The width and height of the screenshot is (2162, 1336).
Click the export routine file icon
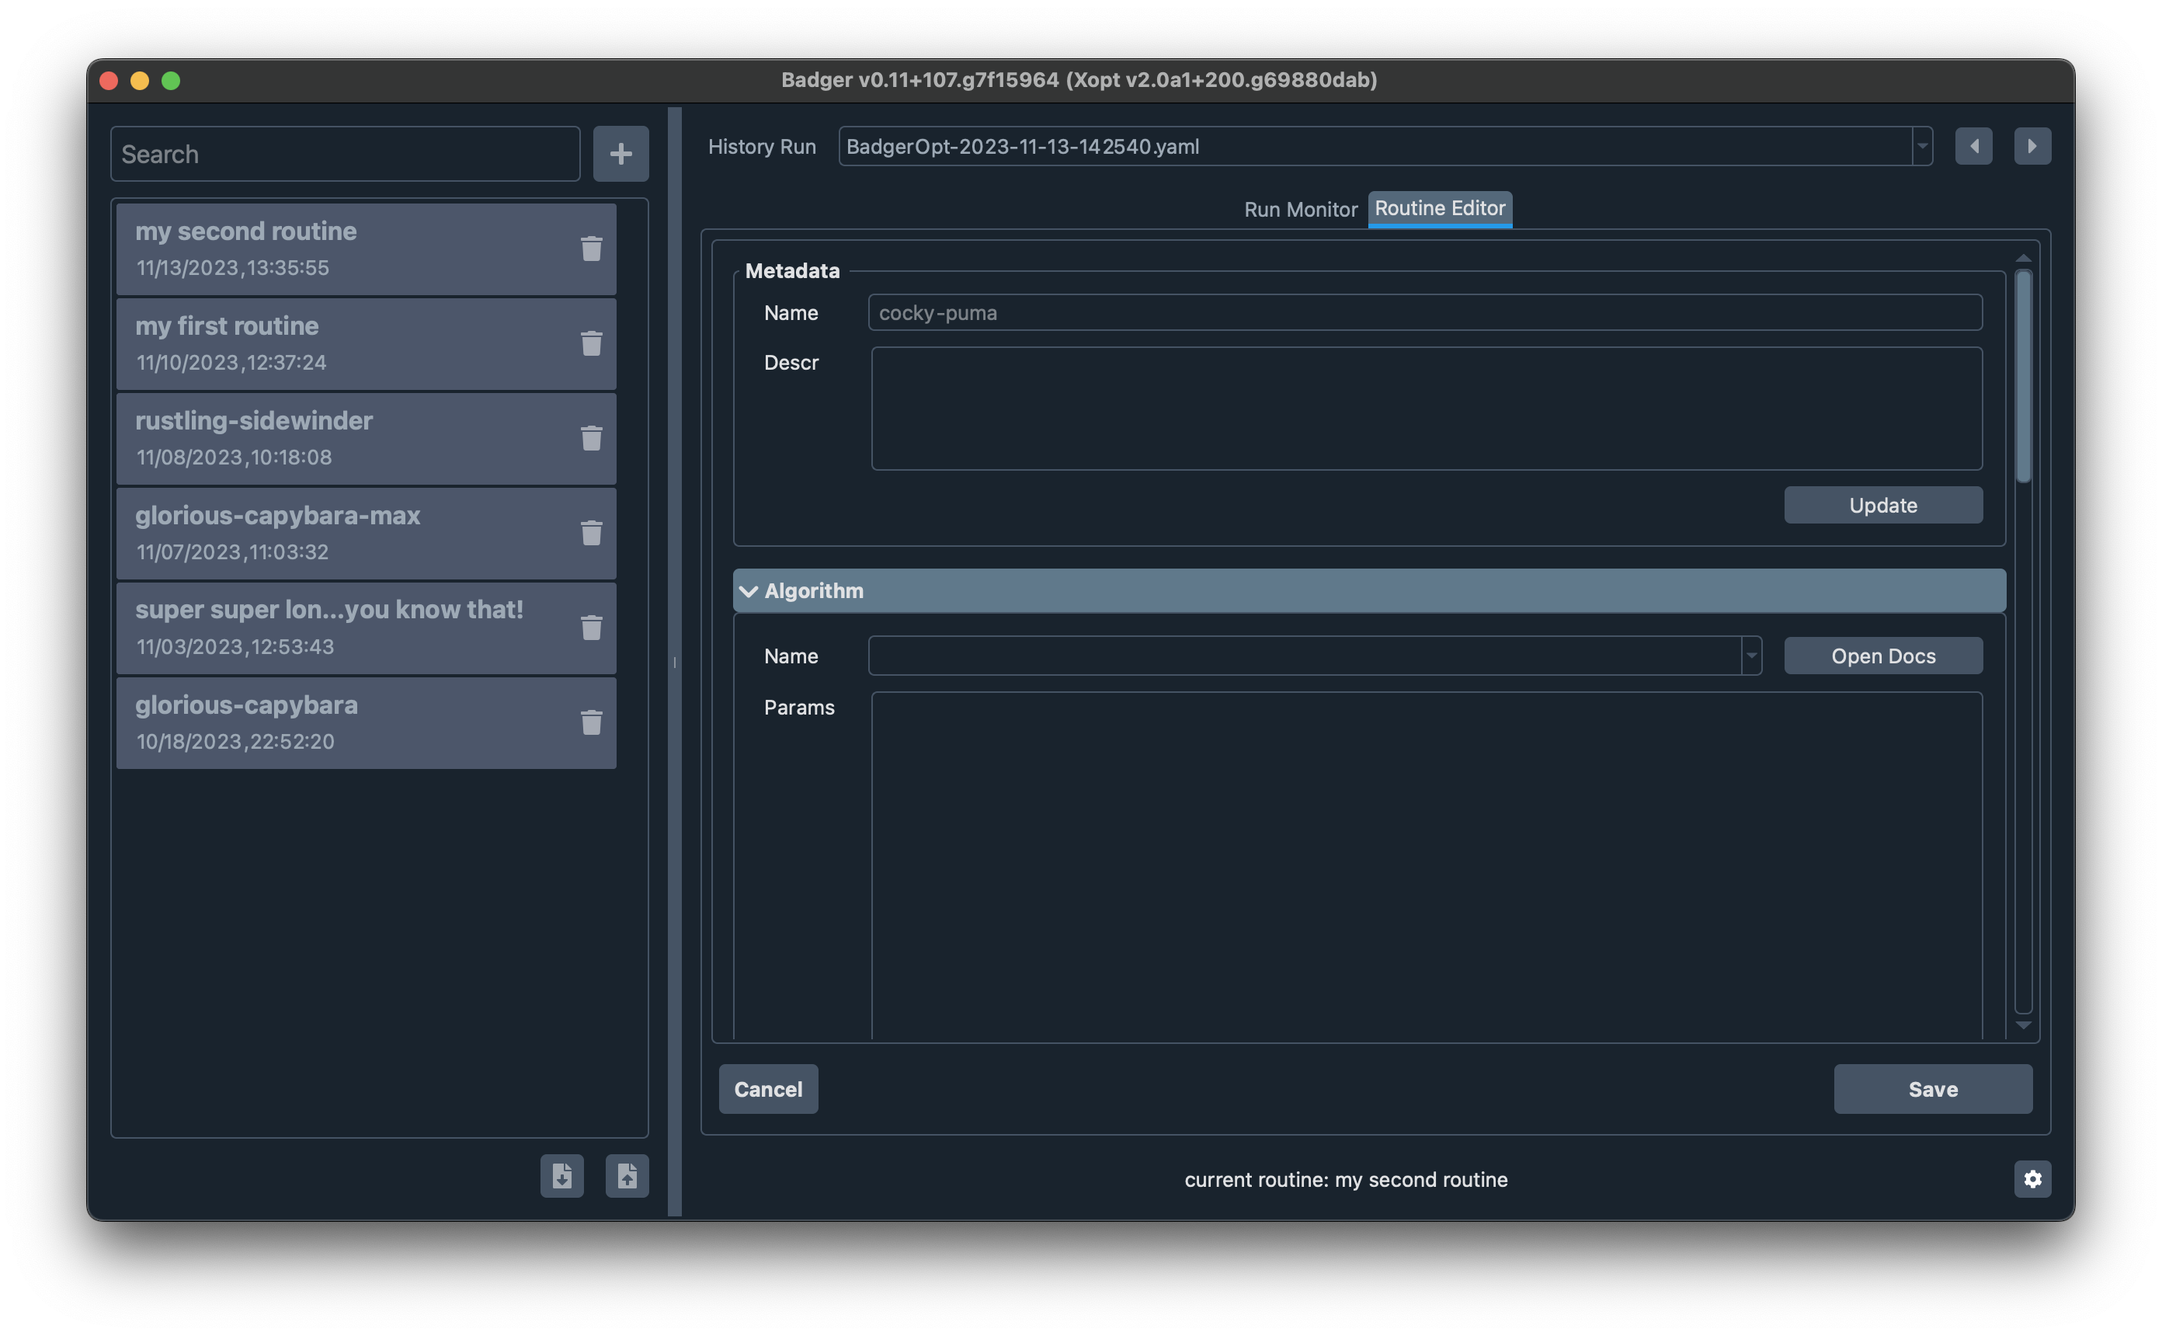[x=627, y=1176]
